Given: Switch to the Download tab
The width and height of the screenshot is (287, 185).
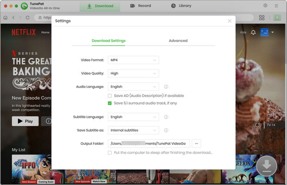Looking at the screenshot, I should click(x=100, y=6).
